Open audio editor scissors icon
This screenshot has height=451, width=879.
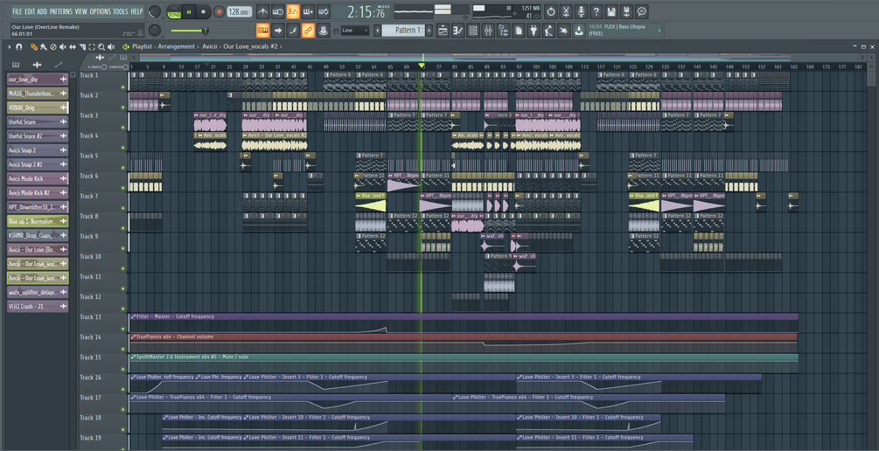[566, 11]
